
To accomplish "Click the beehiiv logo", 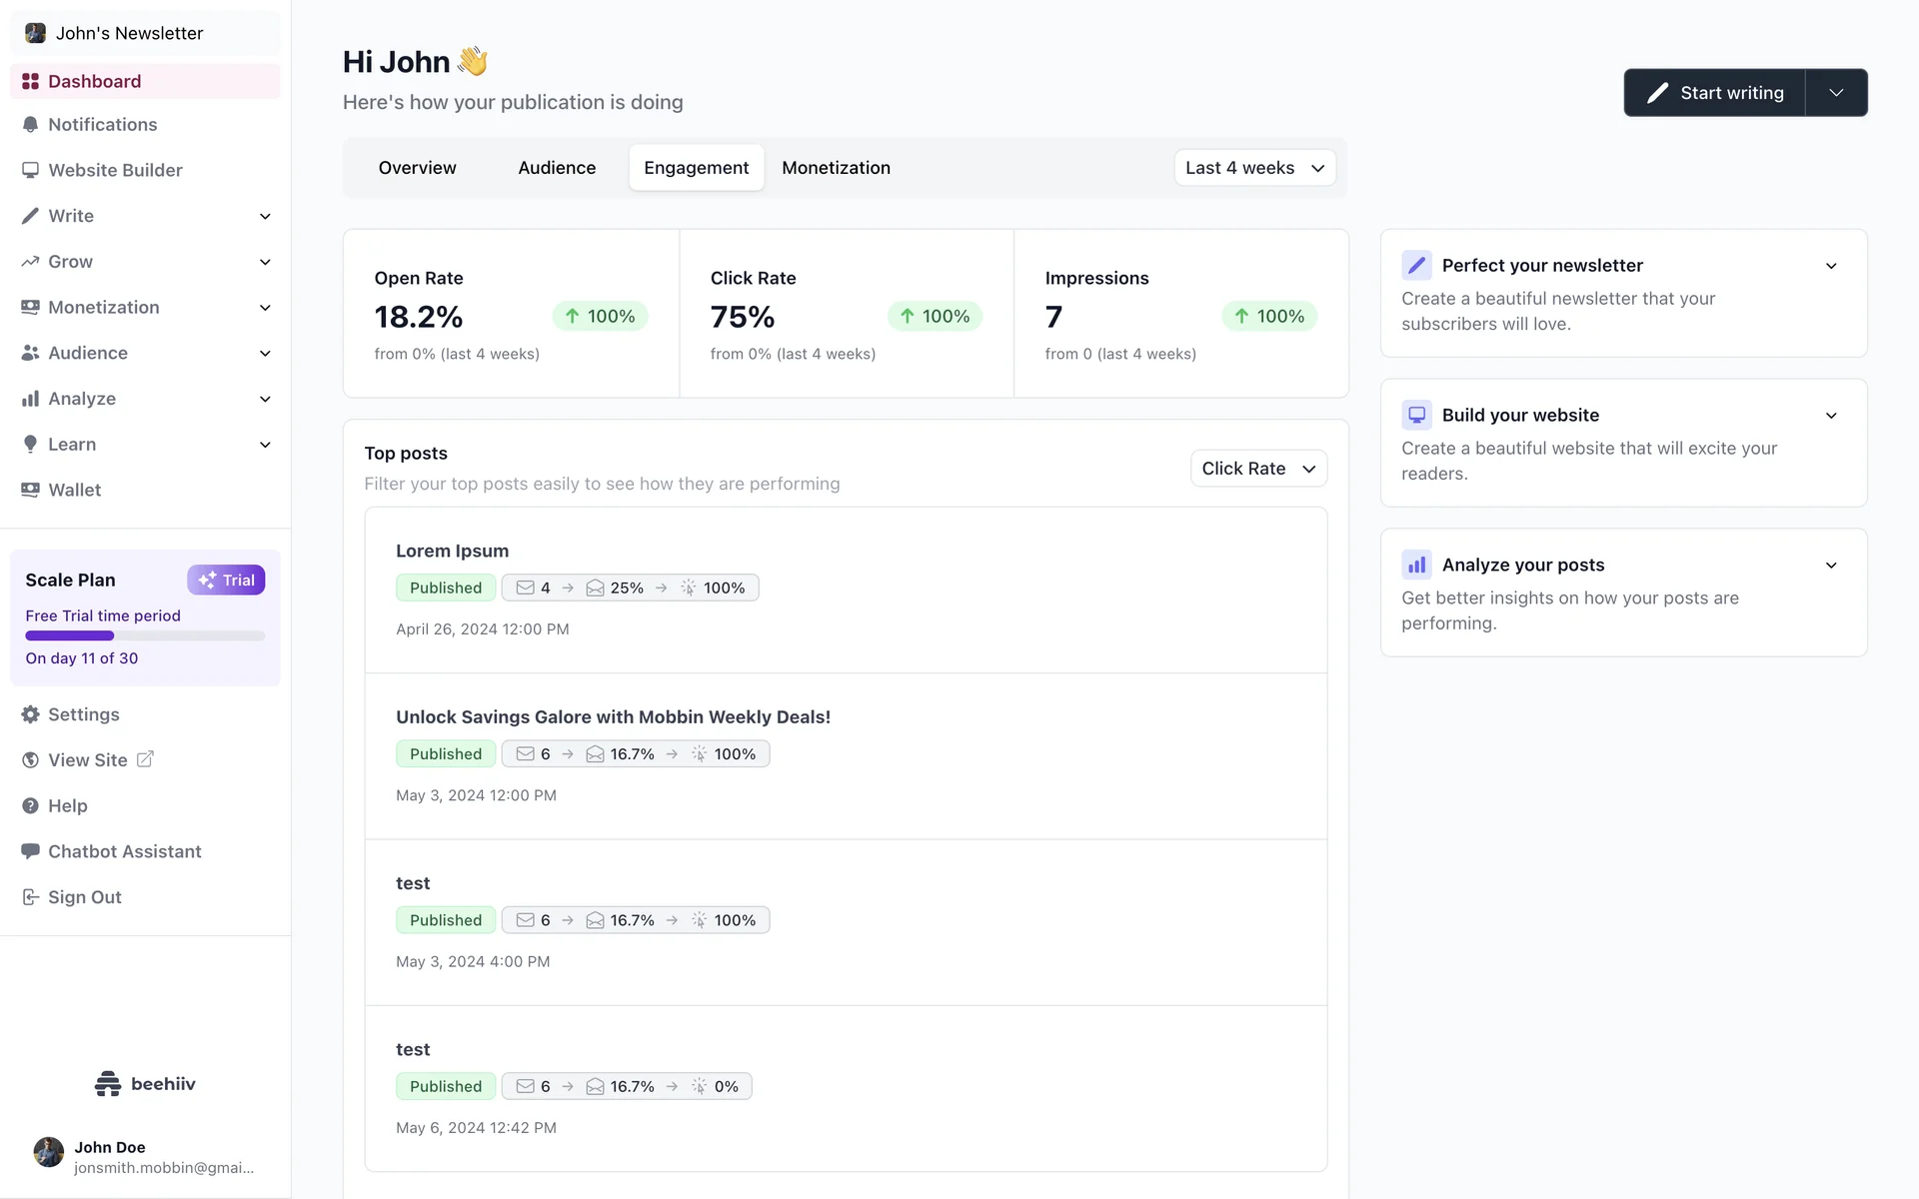I will (145, 1083).
